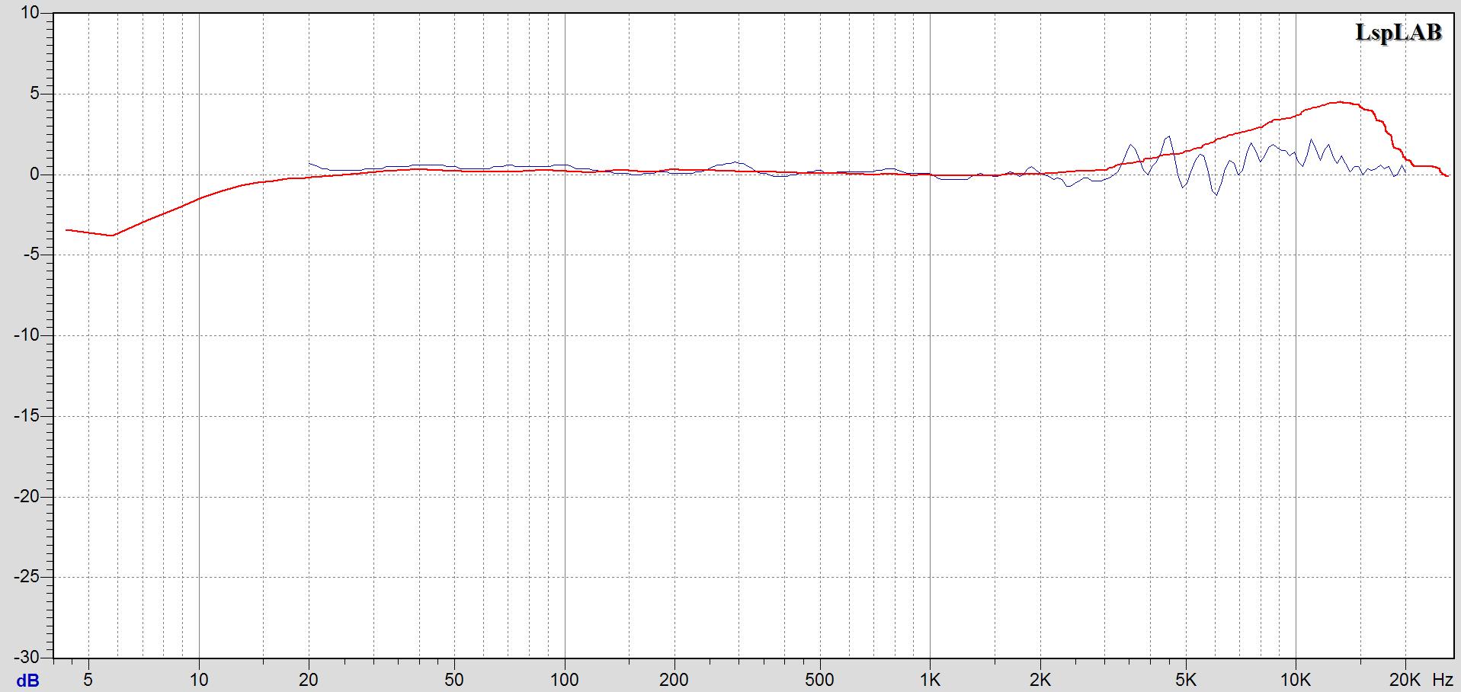Click the LspLAB logo text

point(1399,32)
